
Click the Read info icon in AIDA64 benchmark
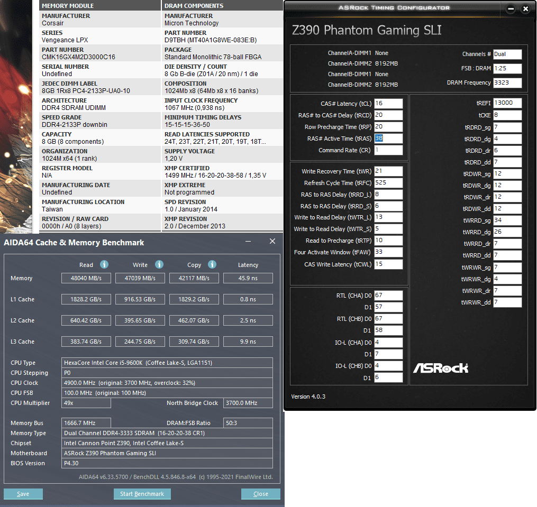point(104,264)
